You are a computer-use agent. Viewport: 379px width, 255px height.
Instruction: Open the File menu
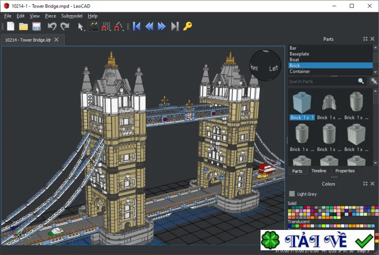(8, 16)
